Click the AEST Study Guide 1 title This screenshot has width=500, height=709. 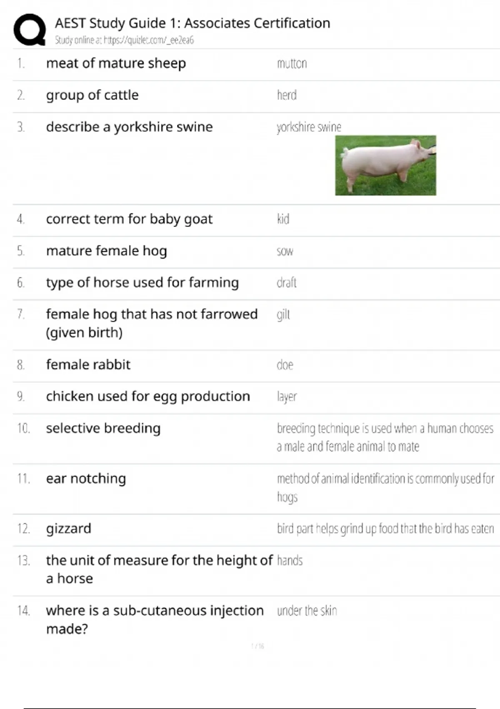(192, 23)
